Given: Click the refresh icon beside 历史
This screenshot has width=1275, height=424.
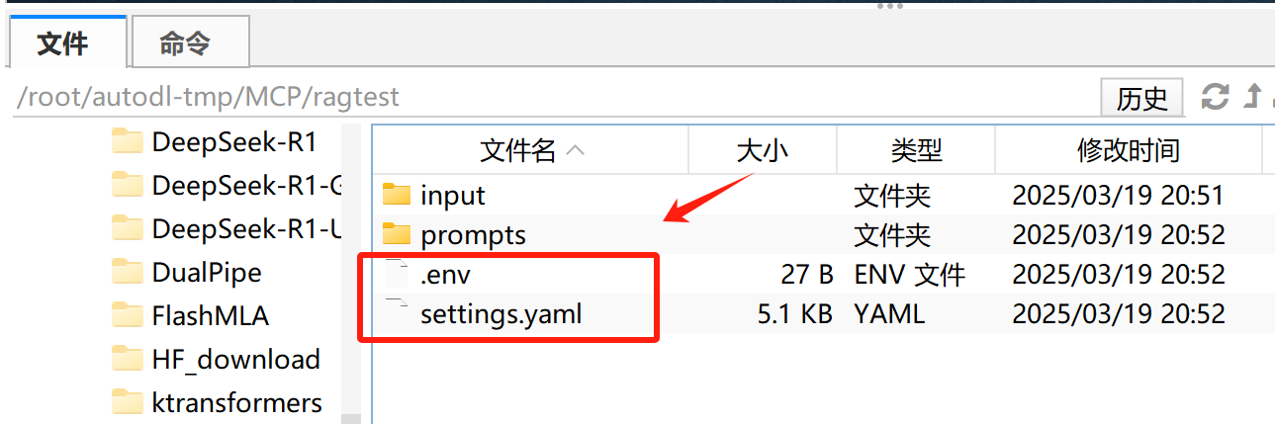Looking at the screenshot, I should click(1215, 97).
